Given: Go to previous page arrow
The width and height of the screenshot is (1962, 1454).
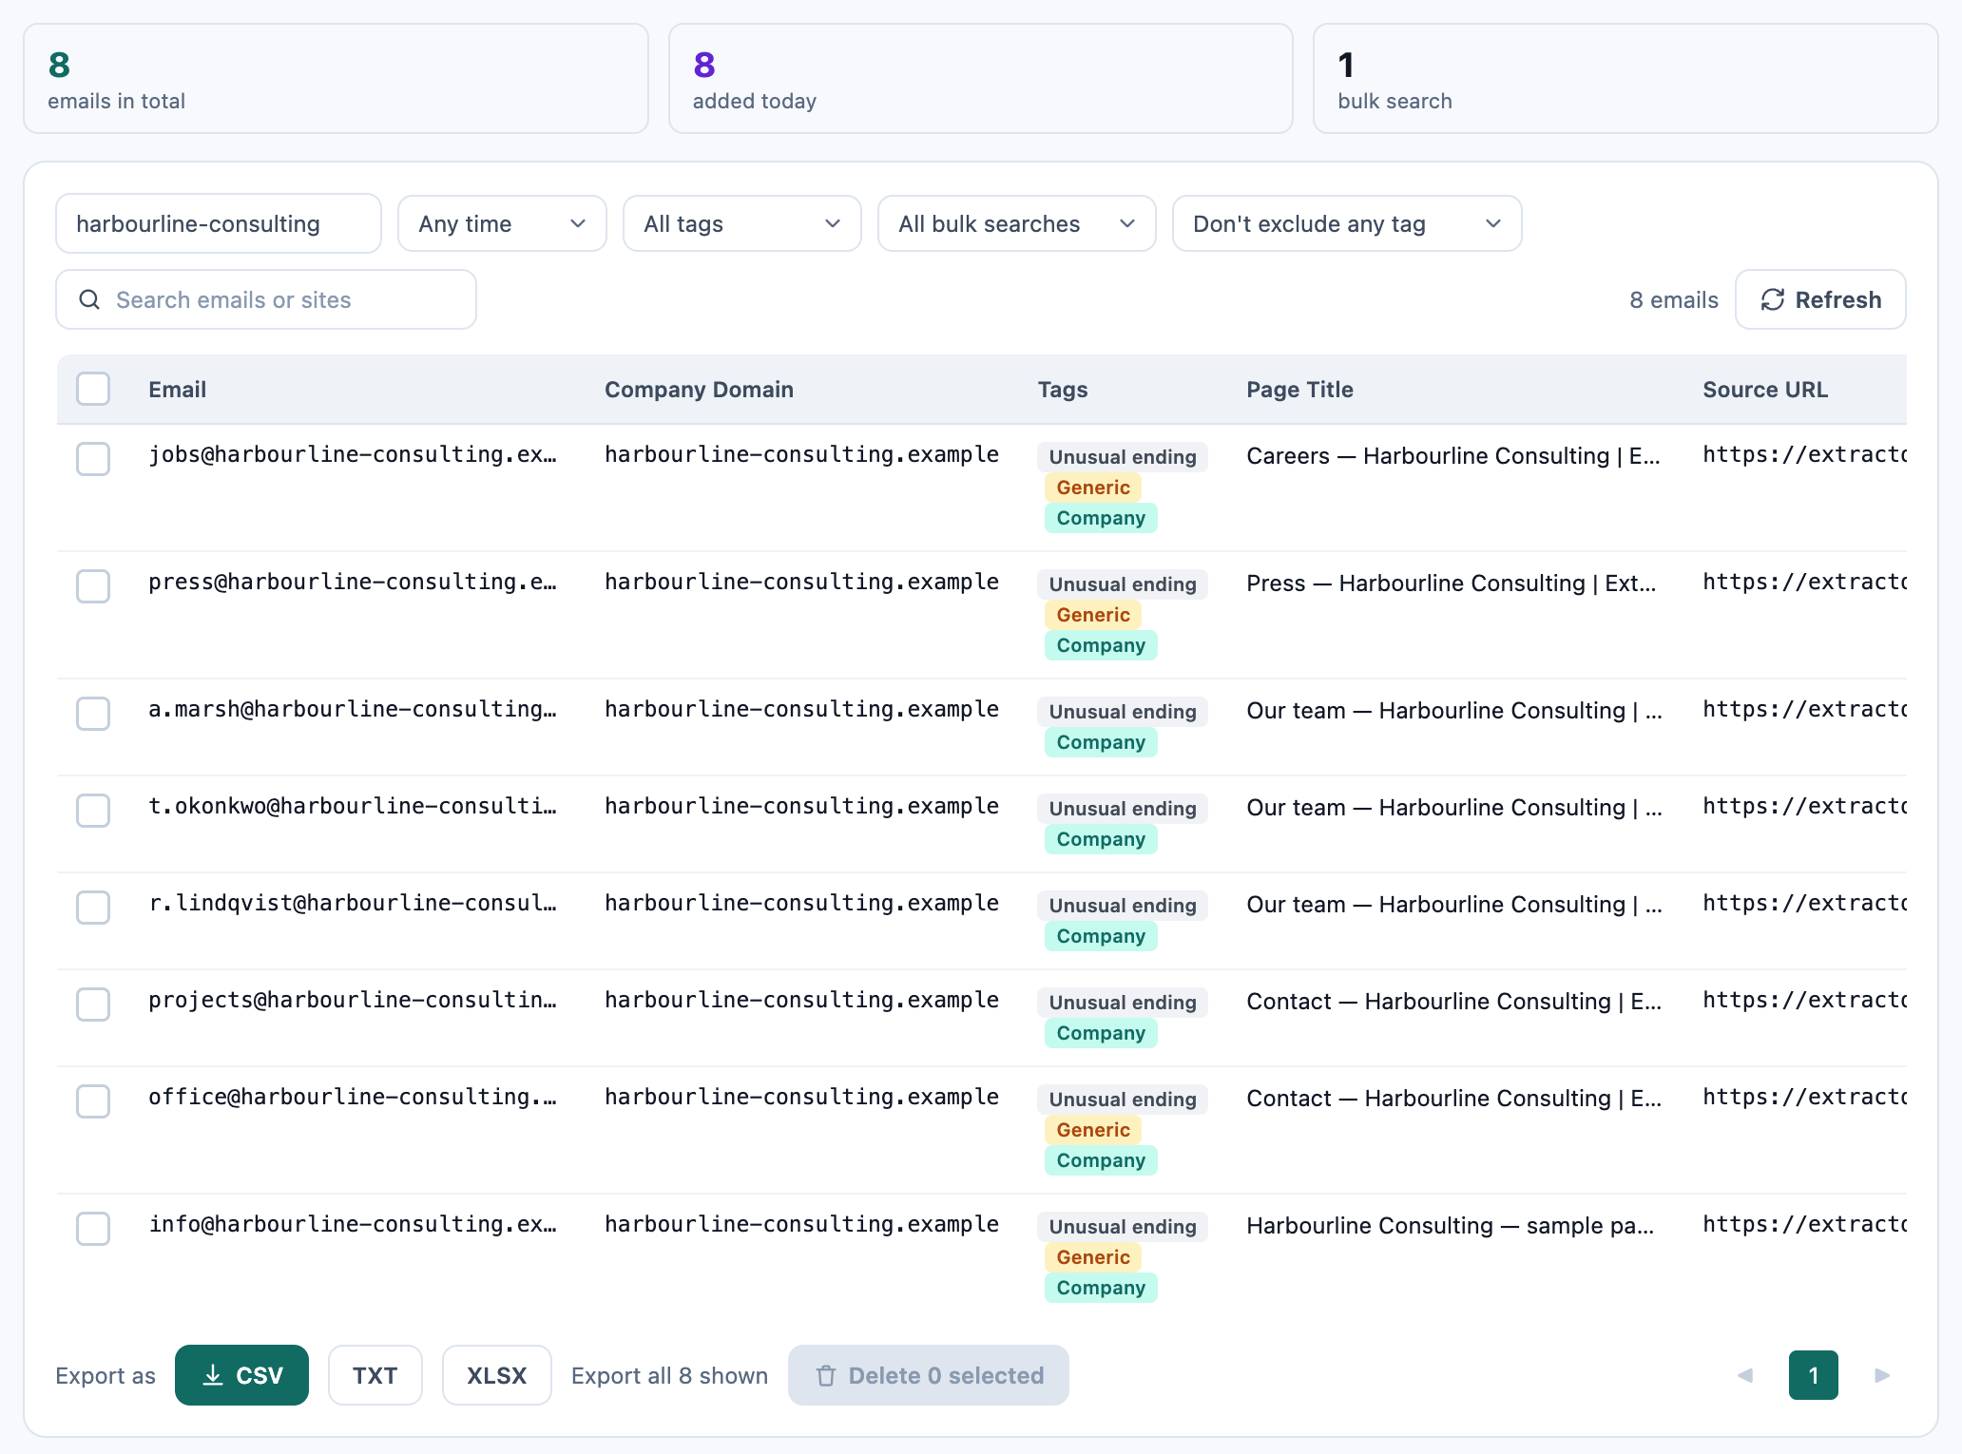Looking at the screenshot, I should point(1745,1375).
